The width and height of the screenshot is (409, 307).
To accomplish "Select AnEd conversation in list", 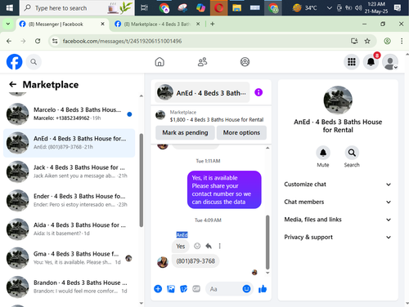I will point(69,143).
